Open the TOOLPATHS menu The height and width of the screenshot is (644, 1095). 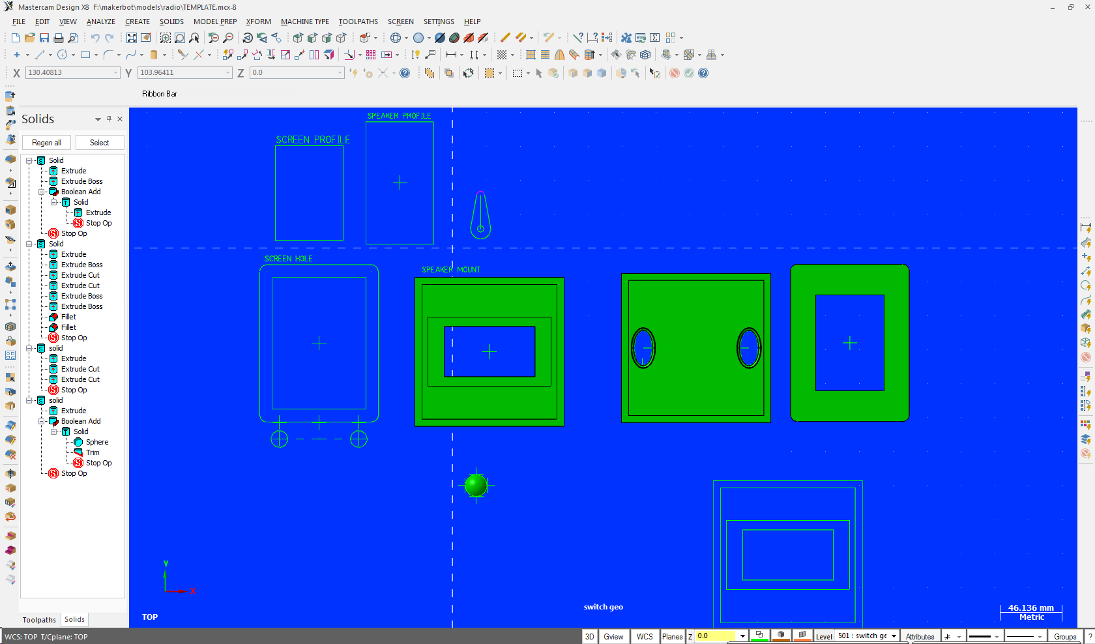click(x=358, y=22)
